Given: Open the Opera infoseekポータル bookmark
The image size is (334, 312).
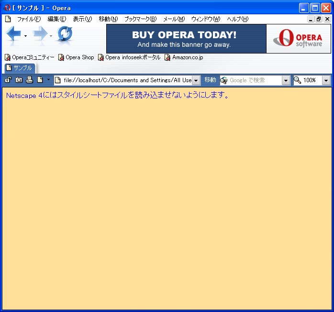Looking at the screenshot, I should pyautogui.click(x=129, y=57).
